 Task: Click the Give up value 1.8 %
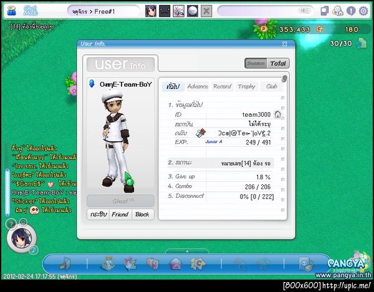[263, 177]
